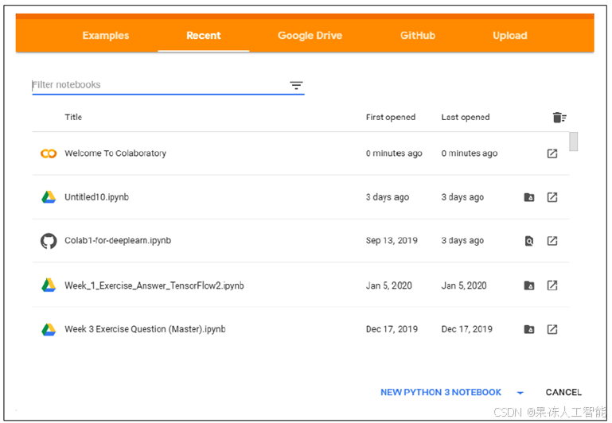Open Untitled10.ipynb in a new tab
The width and height of the screenshot is (612, 423).
[552, 197]
